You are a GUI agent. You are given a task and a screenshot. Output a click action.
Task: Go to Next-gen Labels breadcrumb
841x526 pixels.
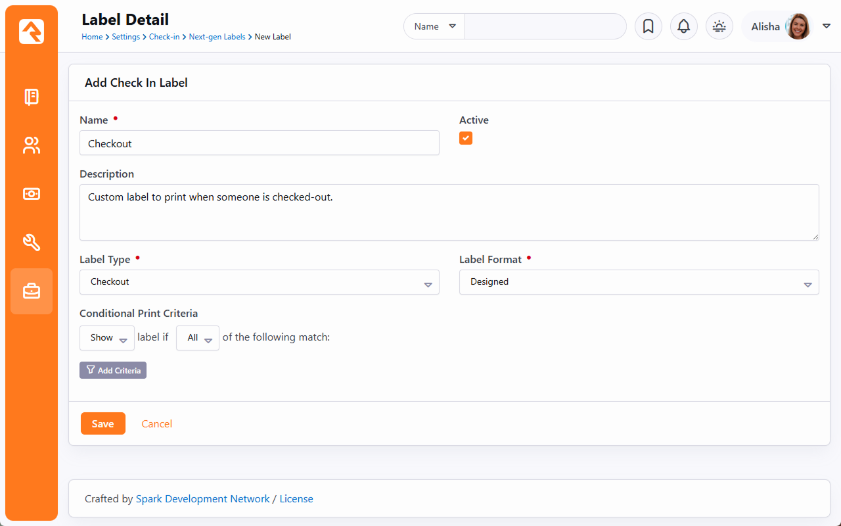click(x=217, y=37)
